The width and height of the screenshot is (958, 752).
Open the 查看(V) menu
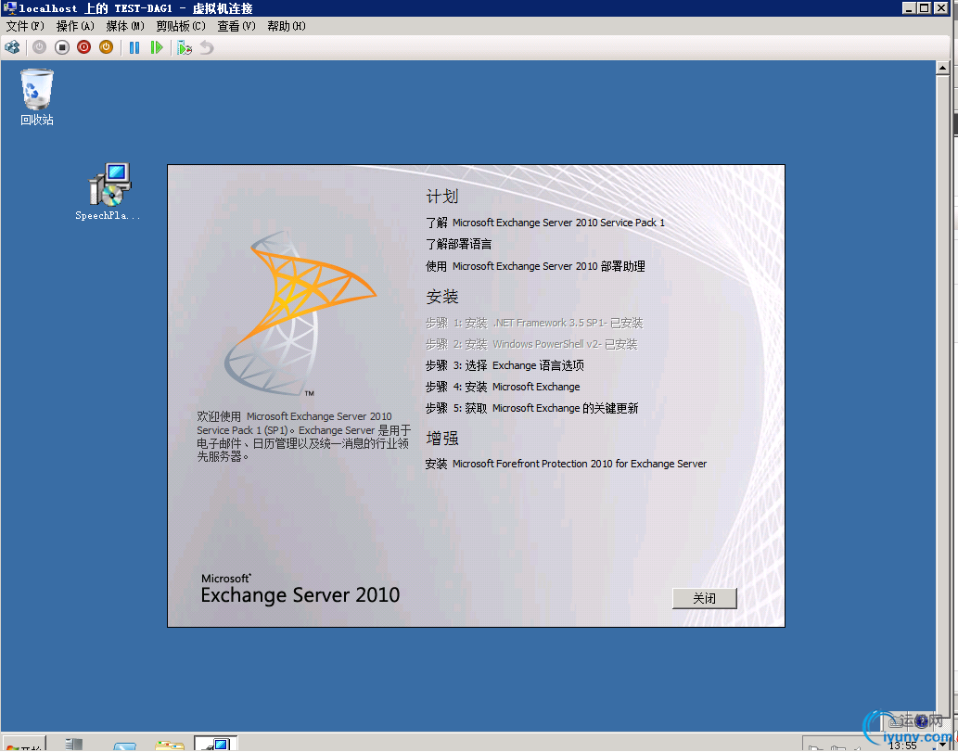pos(236,26)
